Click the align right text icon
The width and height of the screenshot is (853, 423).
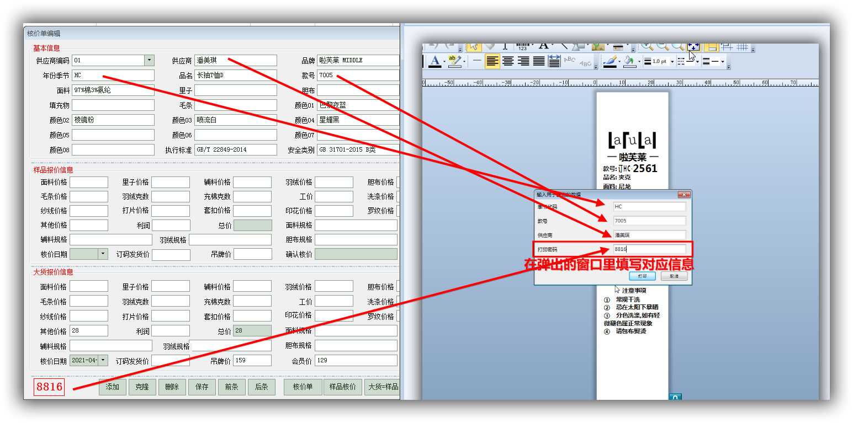[523, 61]
